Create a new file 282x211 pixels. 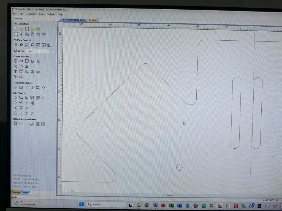[16, 29]
